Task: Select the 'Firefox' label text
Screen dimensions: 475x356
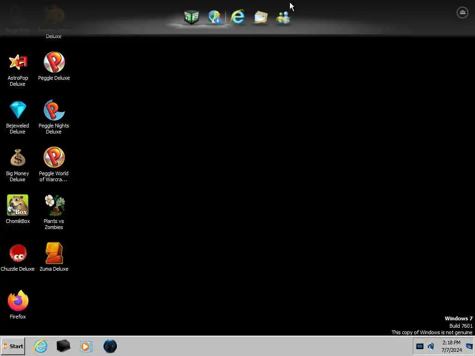Action: (18, 317)
